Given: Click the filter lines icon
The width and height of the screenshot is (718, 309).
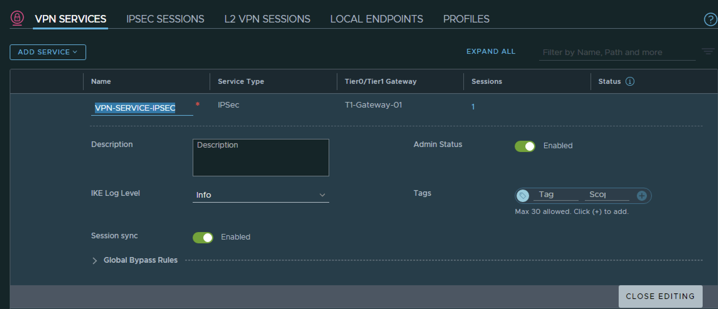Looking at the screenshot, I should pyautogui.click(x=708, y=51).
